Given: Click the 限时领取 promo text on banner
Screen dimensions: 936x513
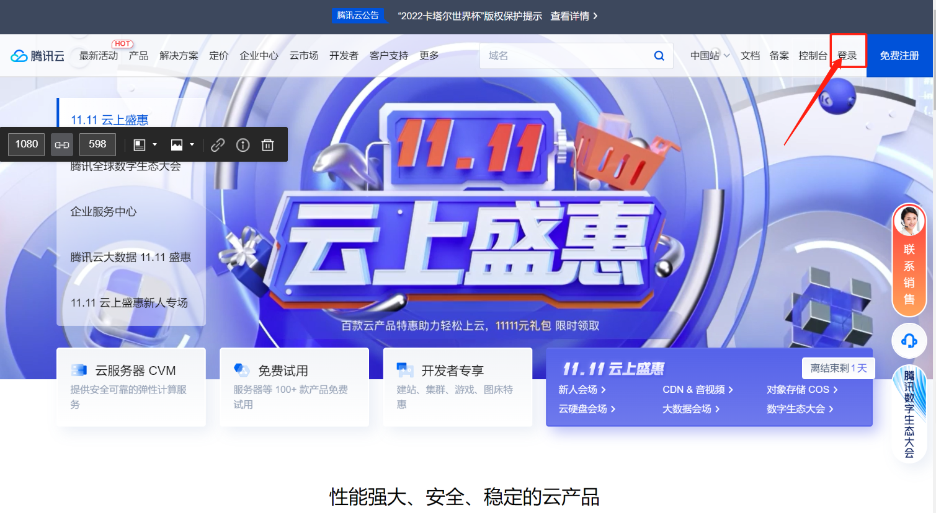Looking at the screenshot, I should [577, 326].
